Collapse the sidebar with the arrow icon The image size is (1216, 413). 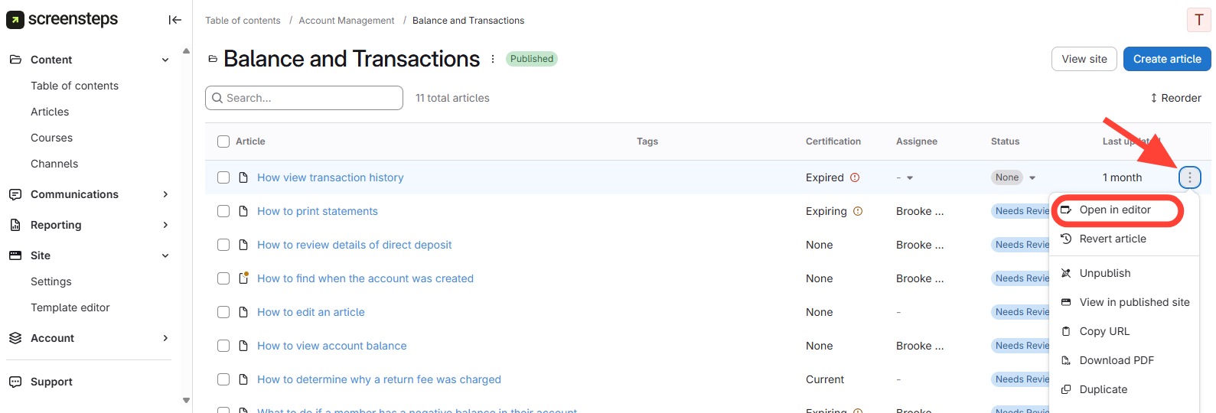point(175,20)
